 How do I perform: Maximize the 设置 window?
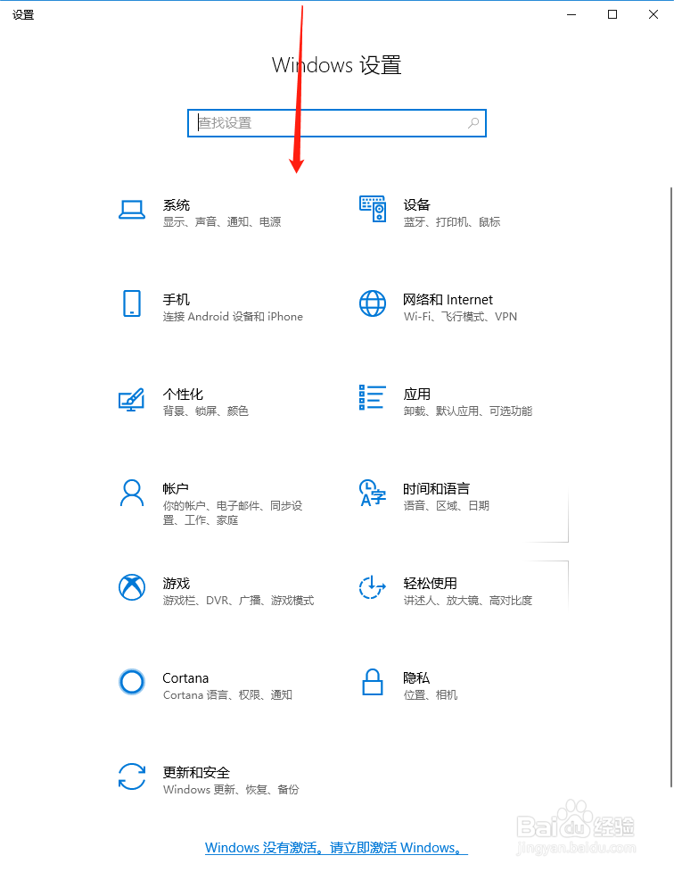pos(612,14)
